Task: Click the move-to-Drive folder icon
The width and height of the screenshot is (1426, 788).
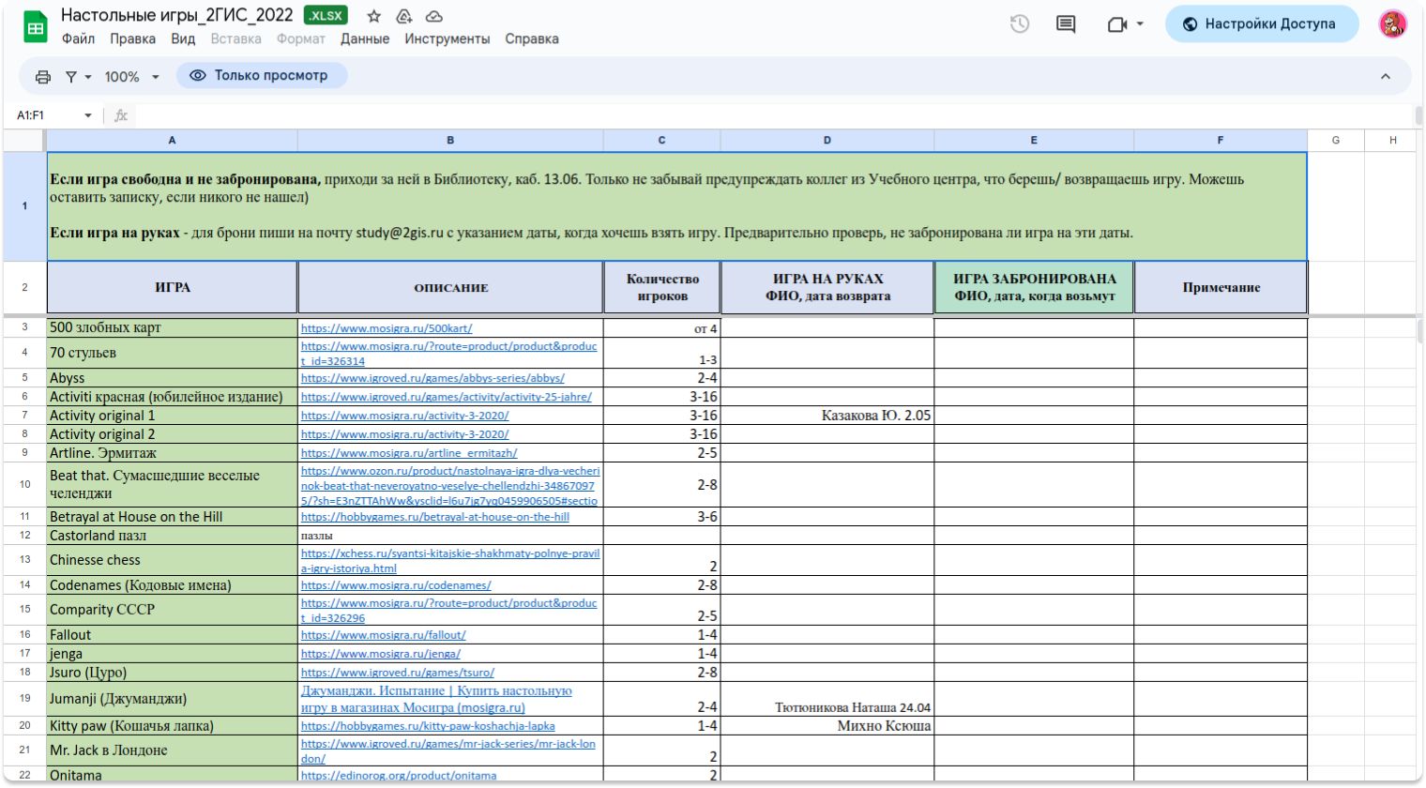Action: pyautogui.click(x=404, y=16)
